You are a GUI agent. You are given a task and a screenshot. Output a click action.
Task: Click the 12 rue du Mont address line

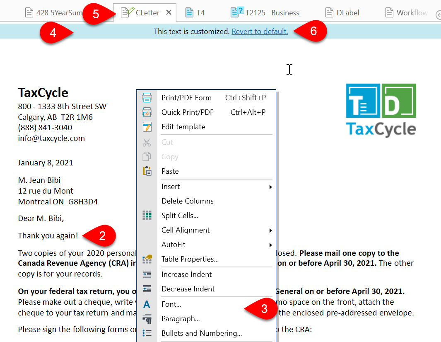(46, 191)
